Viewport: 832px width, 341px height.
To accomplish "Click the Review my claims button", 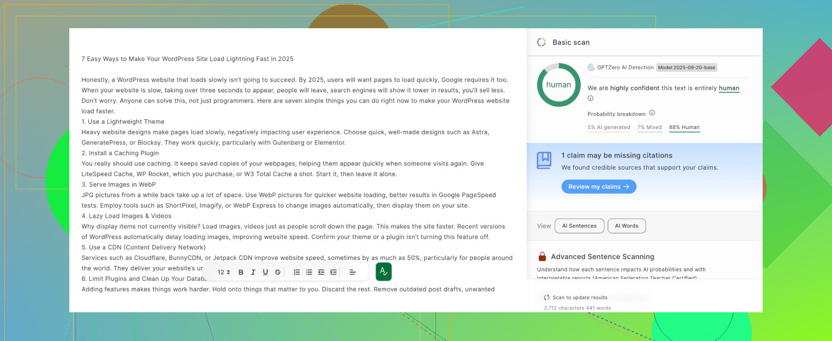I will click(x=599, y=186).
